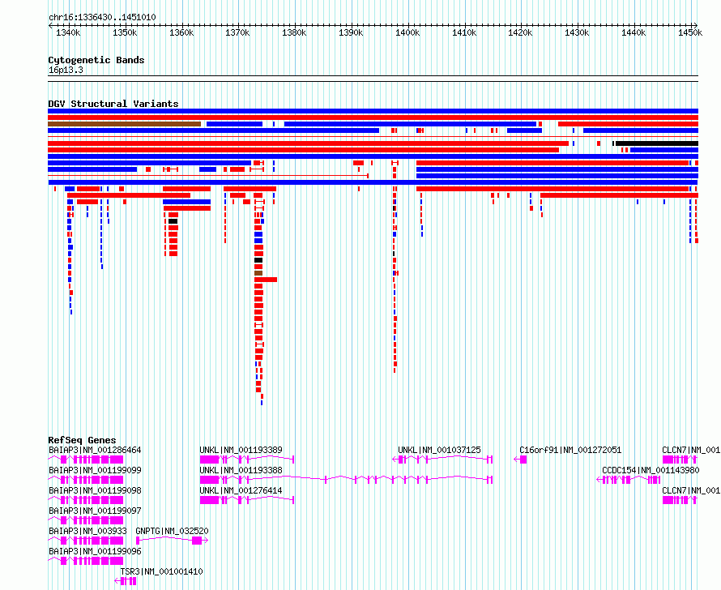The image size is (721, 590).
Task: Click the BAIAP3|NM_001286464 gene label
Action: [95, 451]
